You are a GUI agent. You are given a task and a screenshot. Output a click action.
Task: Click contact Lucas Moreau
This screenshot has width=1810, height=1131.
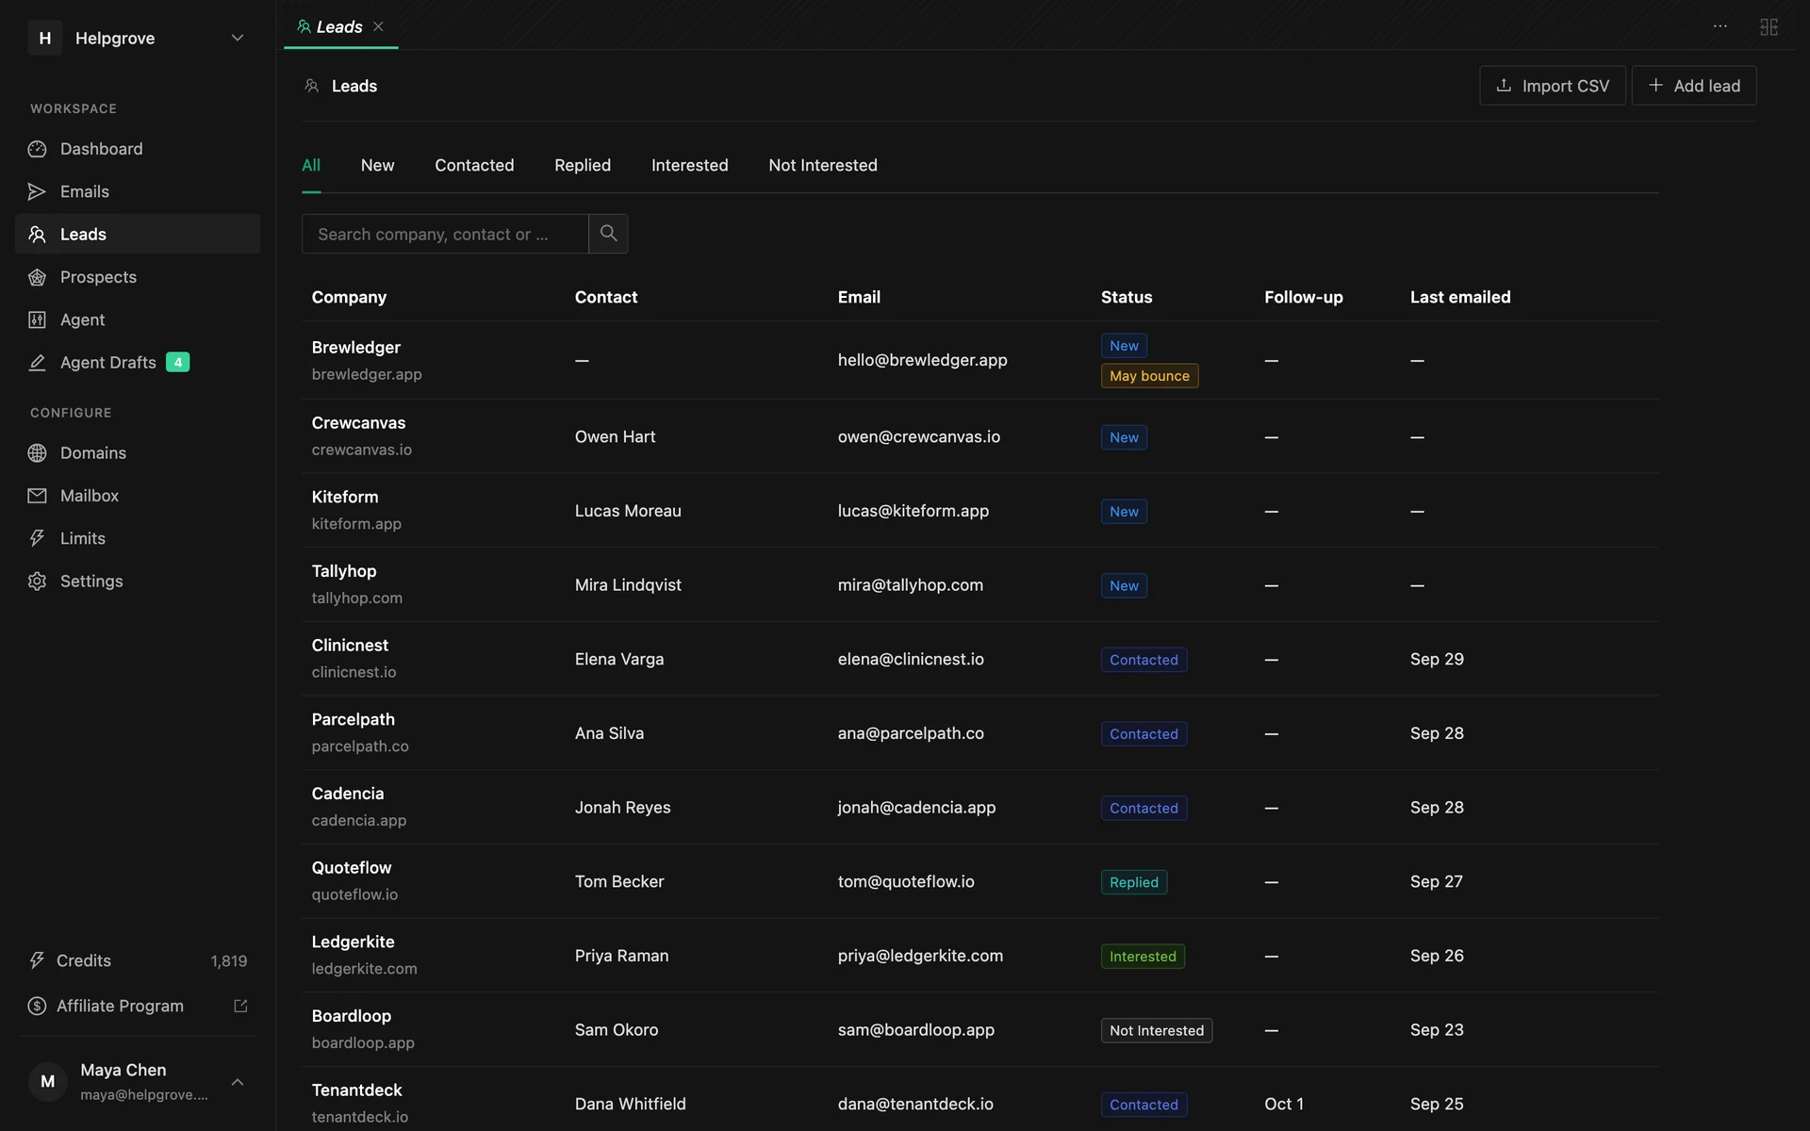pyautogui.click(x=628, y=511)
